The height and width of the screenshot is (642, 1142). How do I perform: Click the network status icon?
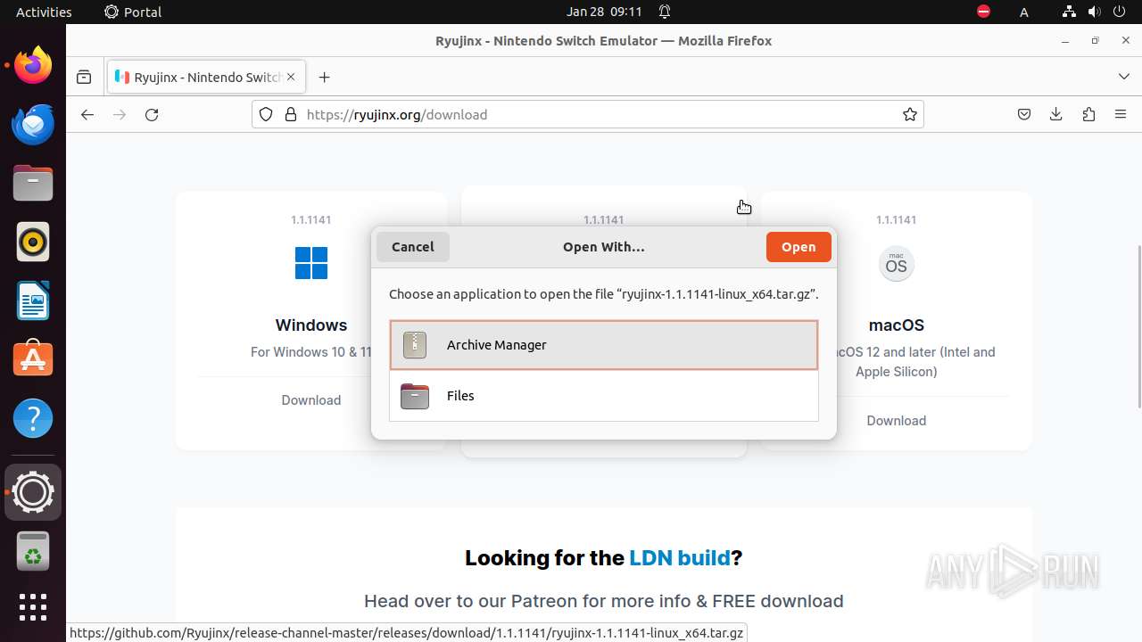pos(1069,12)
